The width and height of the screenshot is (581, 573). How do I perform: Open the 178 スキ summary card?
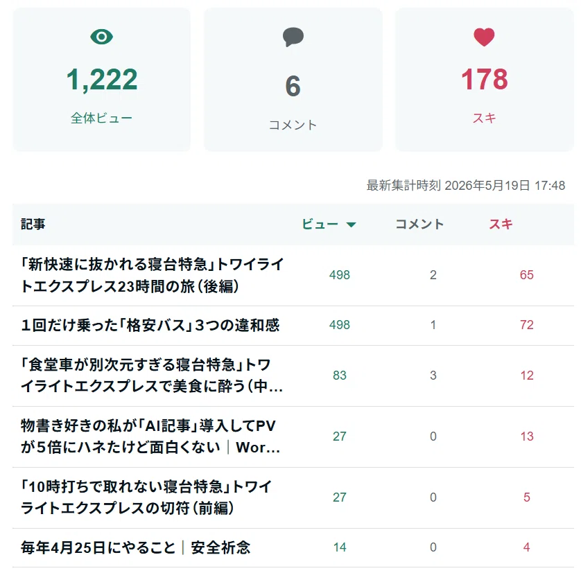tap(485, 80)
